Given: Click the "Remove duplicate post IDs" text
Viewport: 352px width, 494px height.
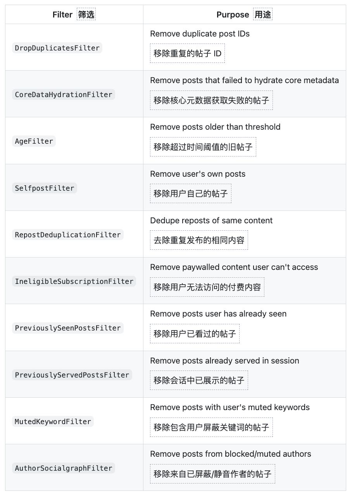Looking at the screenshot, I should tap(200, 34).
